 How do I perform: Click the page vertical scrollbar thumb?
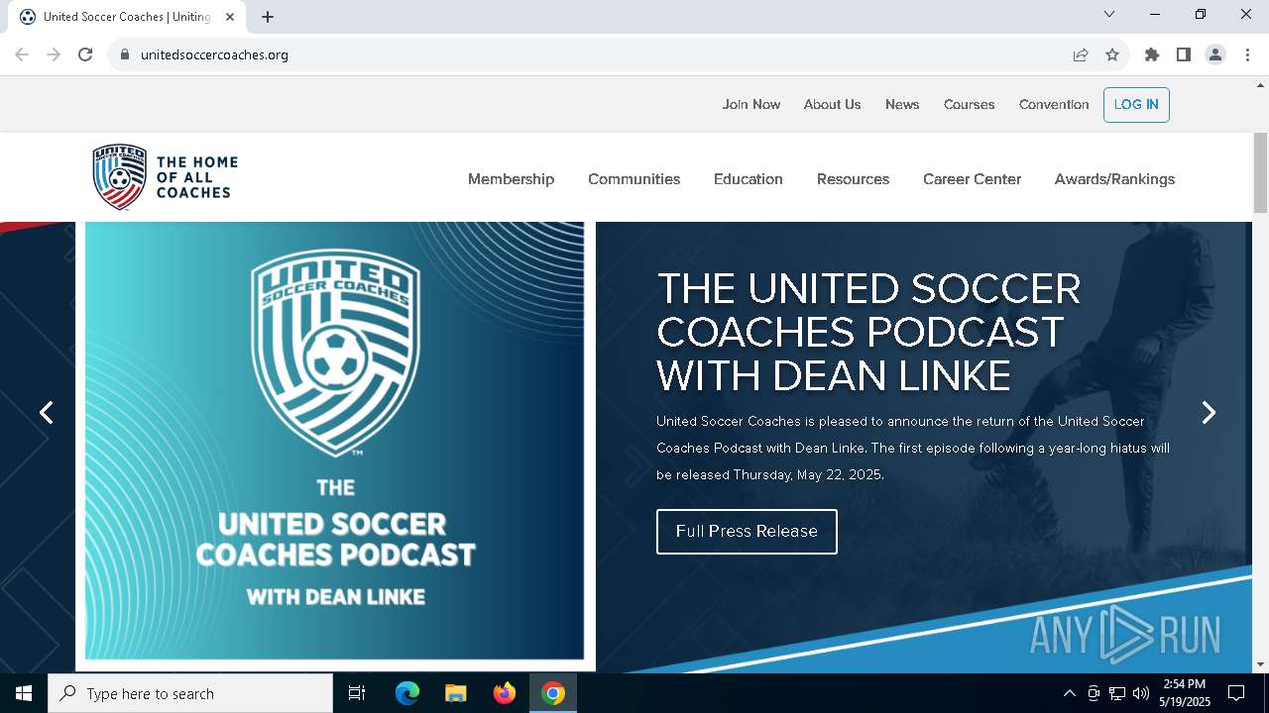1260,172
